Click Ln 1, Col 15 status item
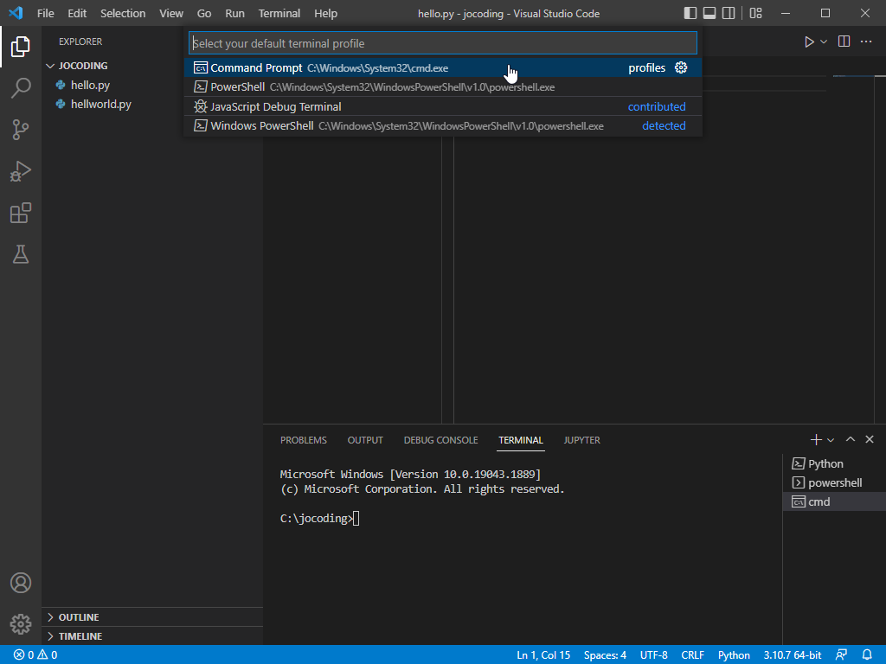 543,655
